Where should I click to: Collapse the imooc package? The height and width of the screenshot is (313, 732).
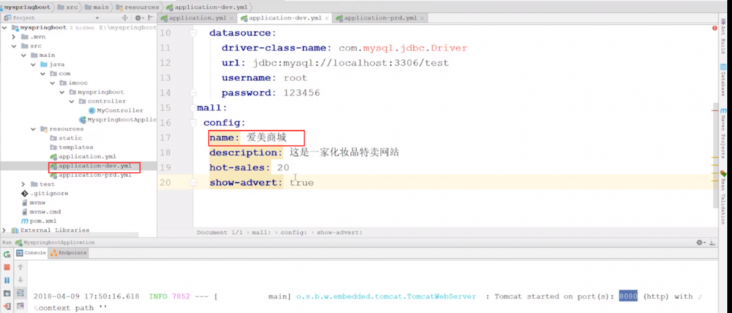point(52,83)
